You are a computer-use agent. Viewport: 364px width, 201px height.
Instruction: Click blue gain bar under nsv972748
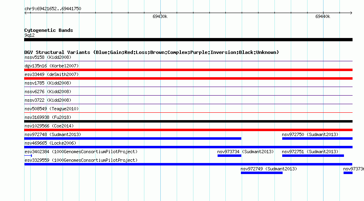pos(133,138)
